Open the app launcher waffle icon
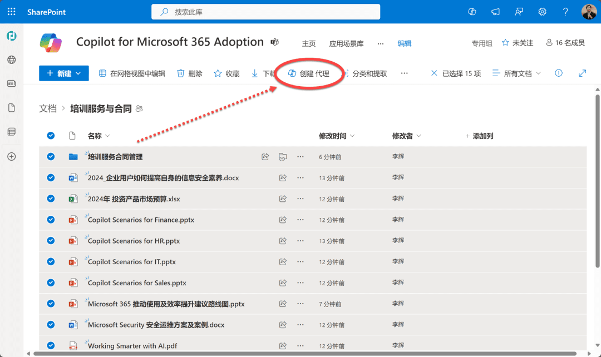This screenshot has width=601, height=357. point(12,12)
